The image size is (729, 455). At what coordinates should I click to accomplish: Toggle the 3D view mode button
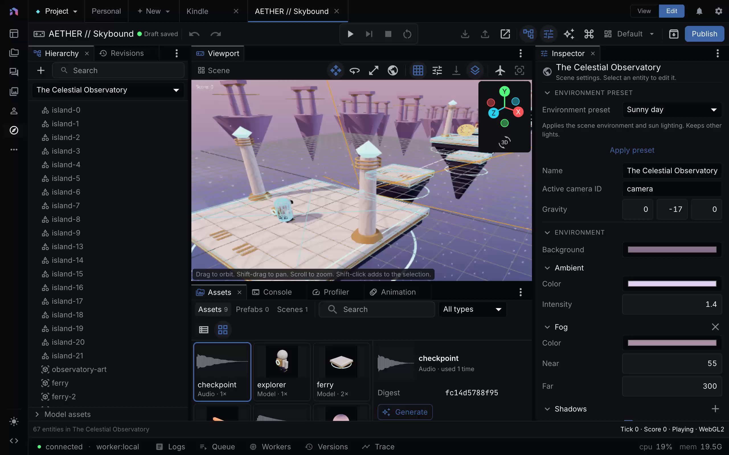tap(505, 142)
